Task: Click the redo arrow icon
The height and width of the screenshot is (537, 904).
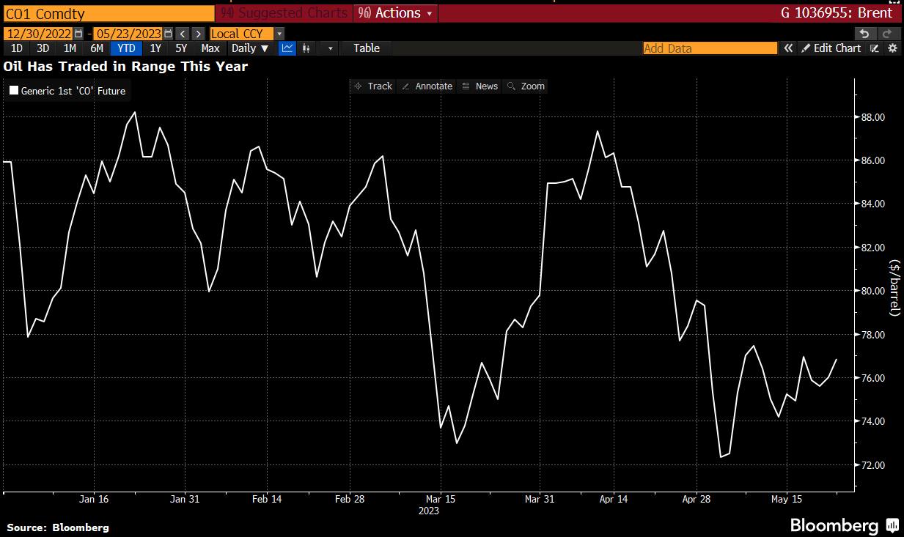Action: click(x=888, y=34)
